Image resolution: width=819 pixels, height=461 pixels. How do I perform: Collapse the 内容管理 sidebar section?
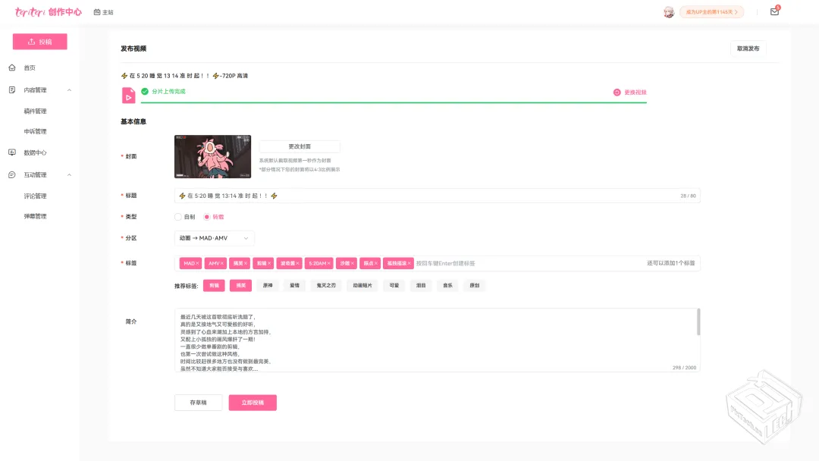pyautogui.click(x=70, y=90)
